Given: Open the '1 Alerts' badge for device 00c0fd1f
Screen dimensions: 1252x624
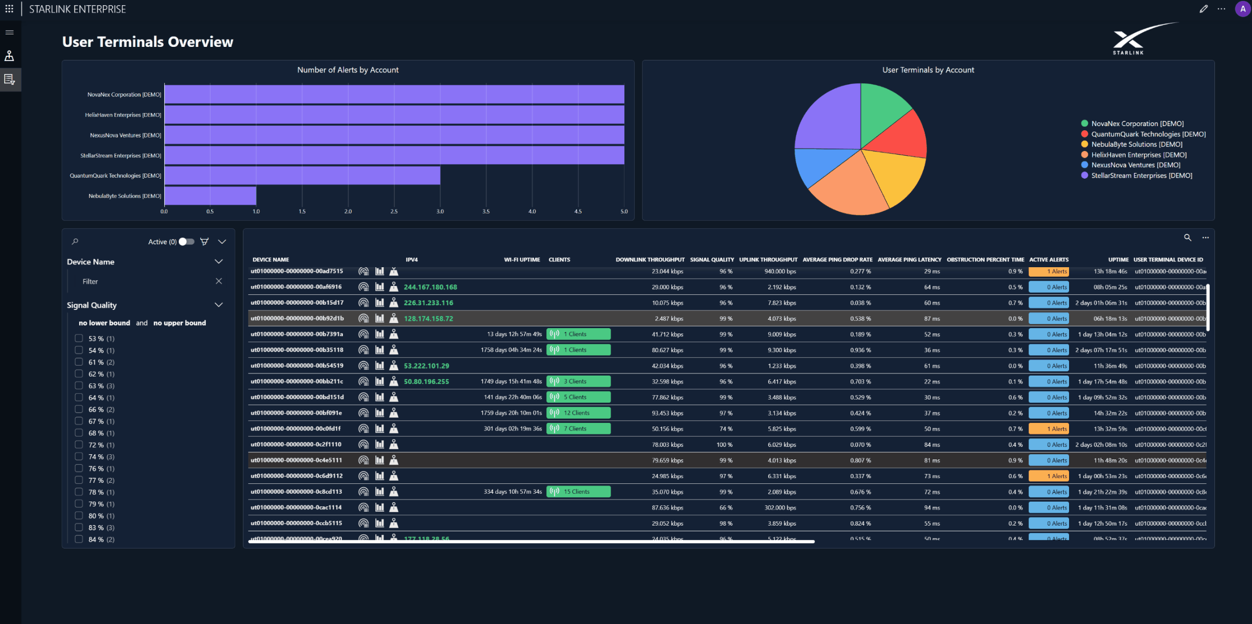Looking at the screenshot, I should pyautogui.click(x=1049, y=429).
